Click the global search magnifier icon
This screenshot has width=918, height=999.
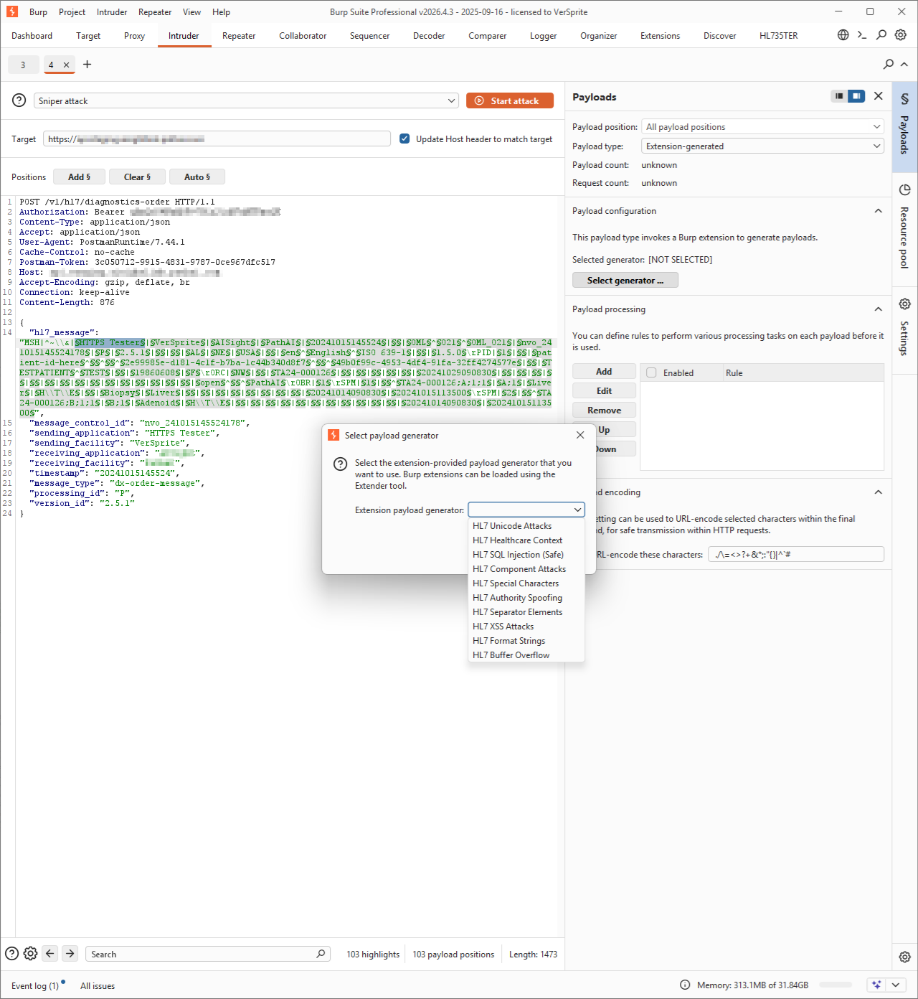click(881, 34)
